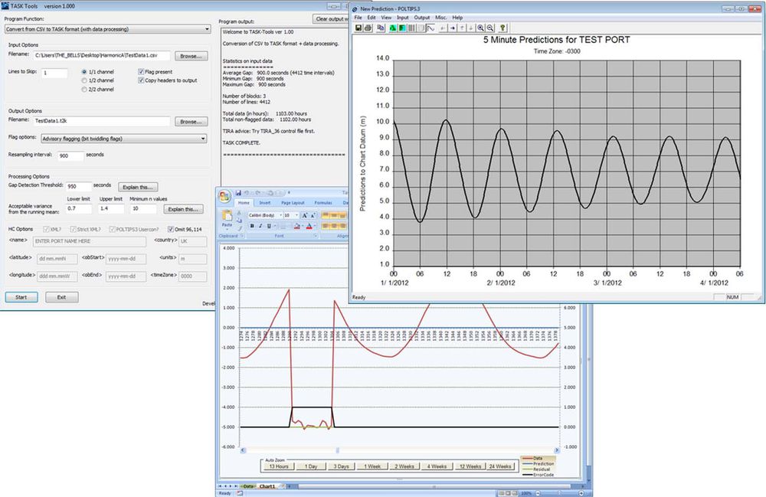Open the Program Function dropdown
This screenshot has height=497, width=766.
pos(207,29)
